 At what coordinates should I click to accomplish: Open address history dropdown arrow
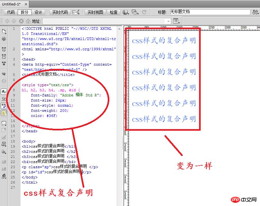point(168,21)
